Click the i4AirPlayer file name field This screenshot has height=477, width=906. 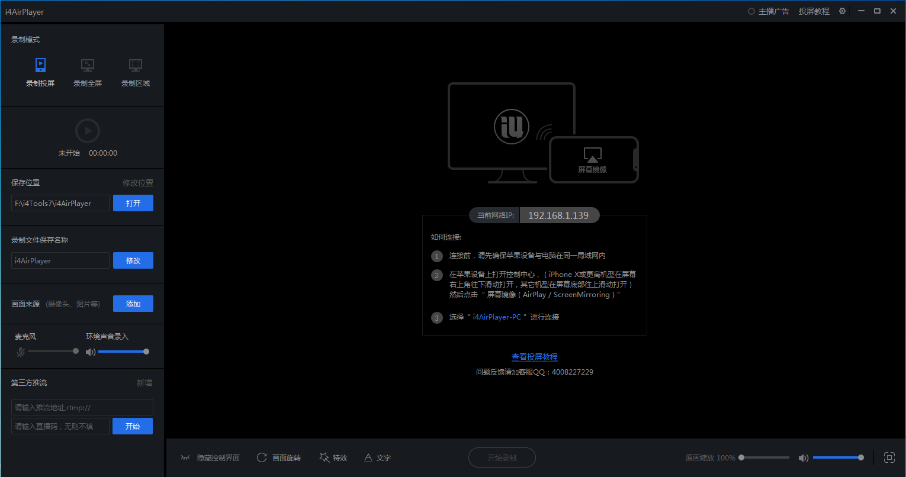[x=60, y=260]
